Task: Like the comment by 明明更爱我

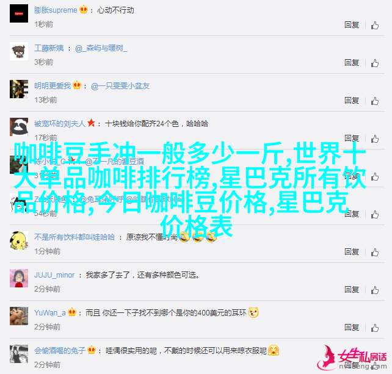Action: (374, 101)
